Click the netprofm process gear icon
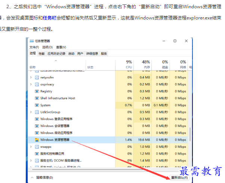Screen dimensions: 225x183 37,77
